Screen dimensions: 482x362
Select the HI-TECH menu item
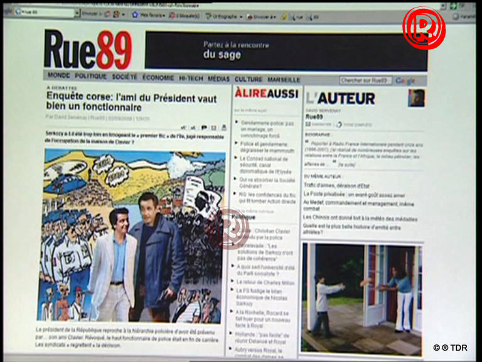(191, 79)
